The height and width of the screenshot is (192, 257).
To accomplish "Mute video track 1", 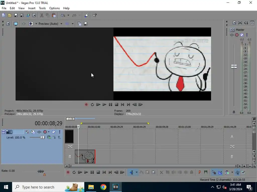I will coord(54,132).
